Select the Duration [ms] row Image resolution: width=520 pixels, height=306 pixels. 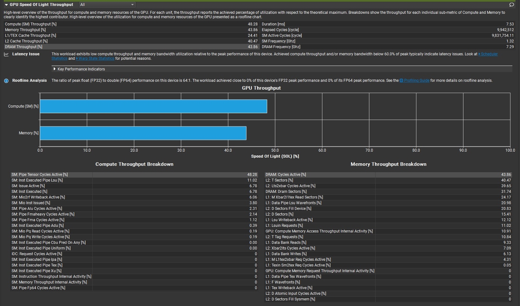(x=337, y=24)
